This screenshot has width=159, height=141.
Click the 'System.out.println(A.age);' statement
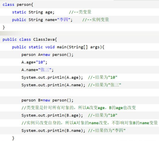[x=52, y=77]
